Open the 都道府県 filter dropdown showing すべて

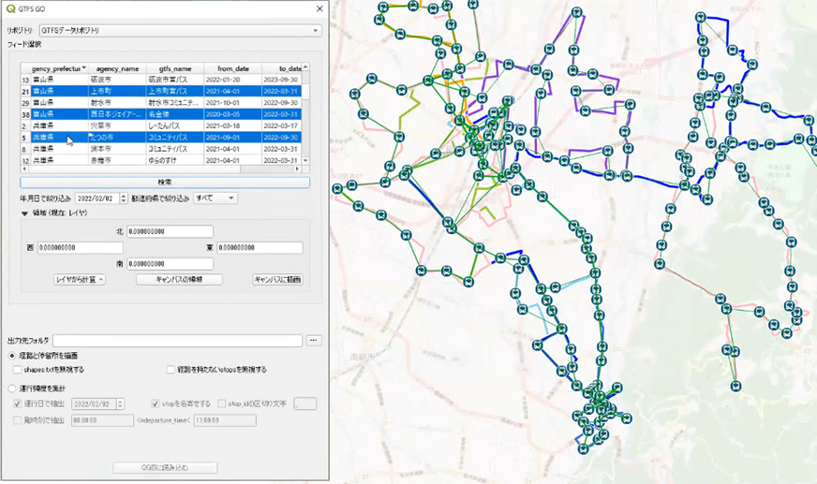point(215,198)
